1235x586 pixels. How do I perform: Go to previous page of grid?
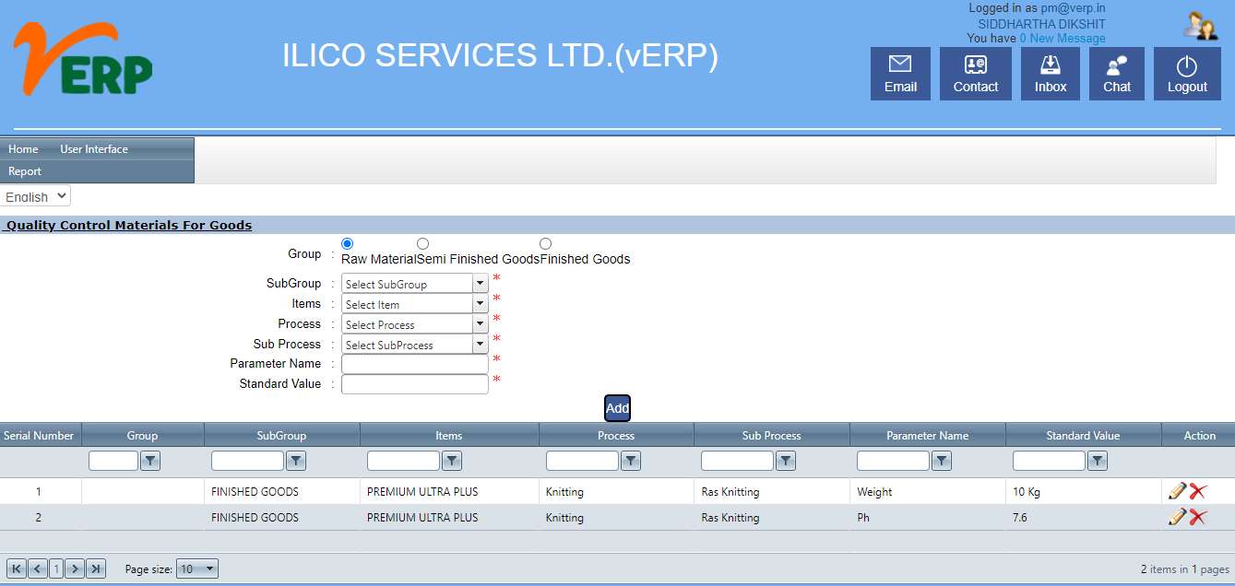pos(38,568)
